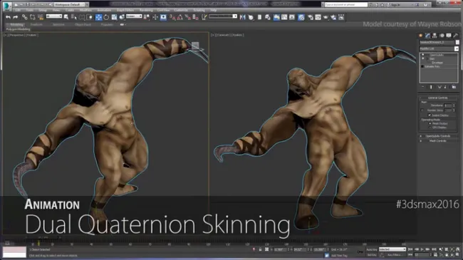Click the Align tool icon
Screen dimensions: 463x260
click(x=251, y=17)
